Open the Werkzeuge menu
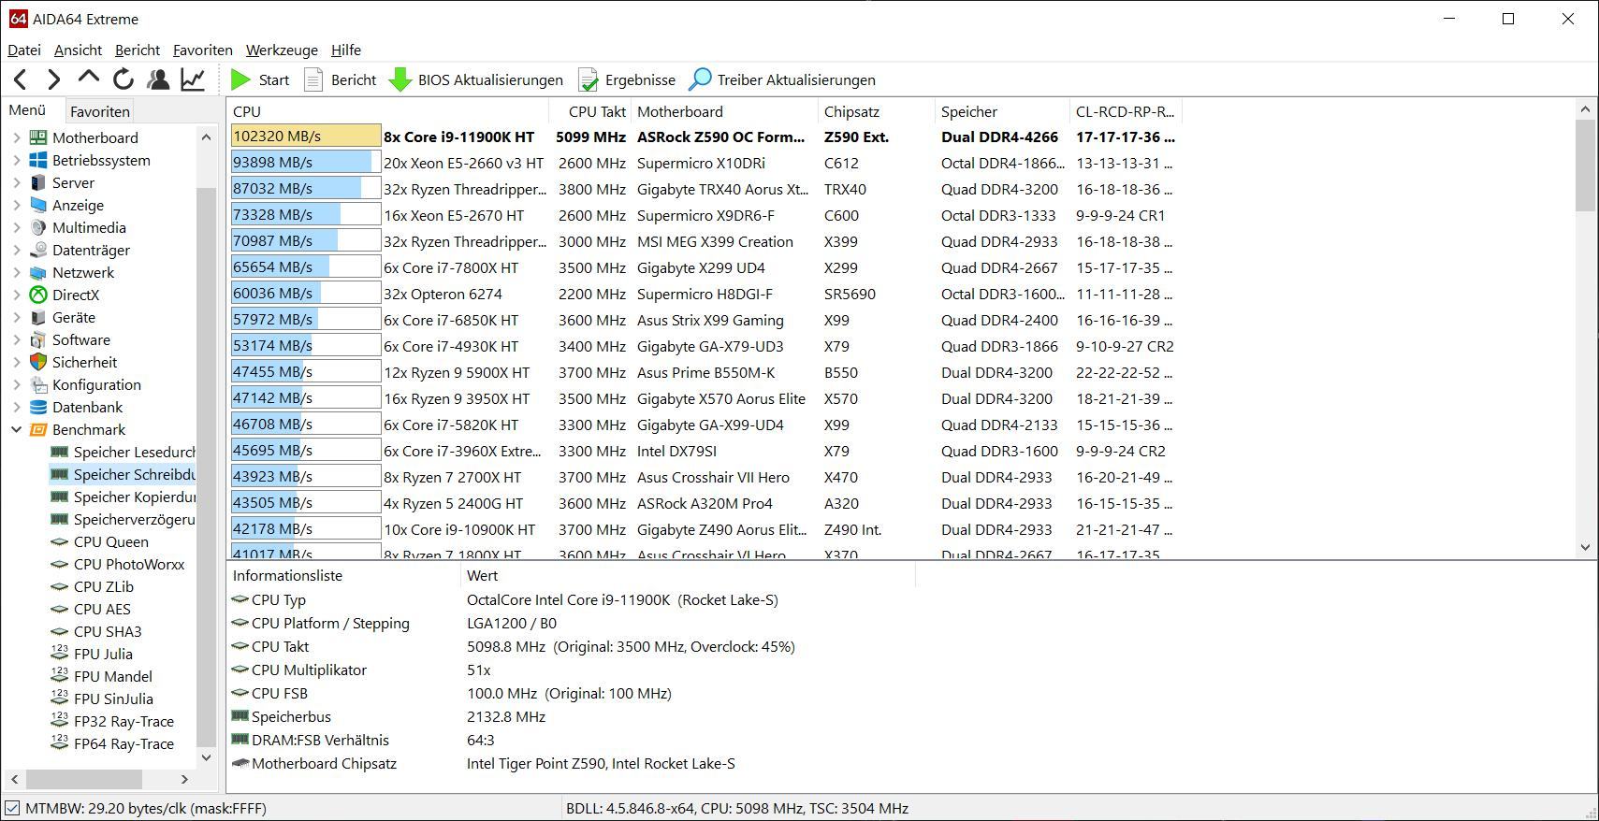This screenshot has height=821, width=1599. point(282,50)
